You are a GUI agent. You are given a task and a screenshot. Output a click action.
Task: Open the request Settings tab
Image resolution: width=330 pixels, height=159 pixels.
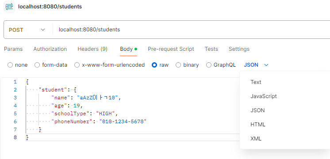[239, 49]
